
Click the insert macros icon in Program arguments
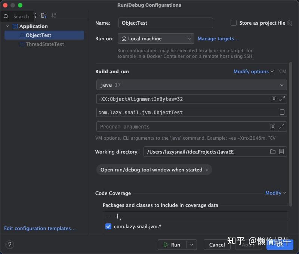coord(273,127)
